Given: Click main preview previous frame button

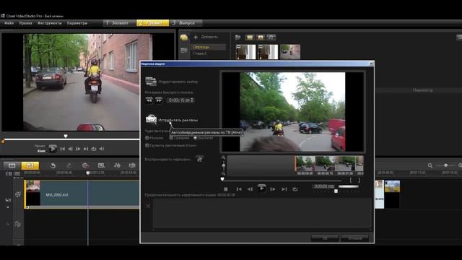Looking at the screenshot, I should [70, 149].
